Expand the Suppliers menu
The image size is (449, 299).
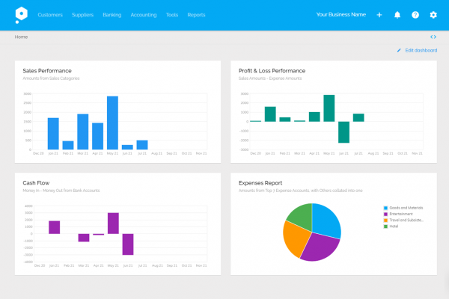tap(82, 14)
